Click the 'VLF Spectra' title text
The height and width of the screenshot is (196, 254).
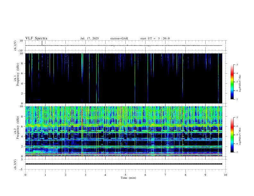point(36,38)
